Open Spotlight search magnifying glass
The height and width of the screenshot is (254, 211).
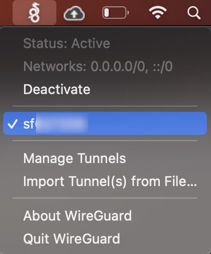[x=194, y=13]
